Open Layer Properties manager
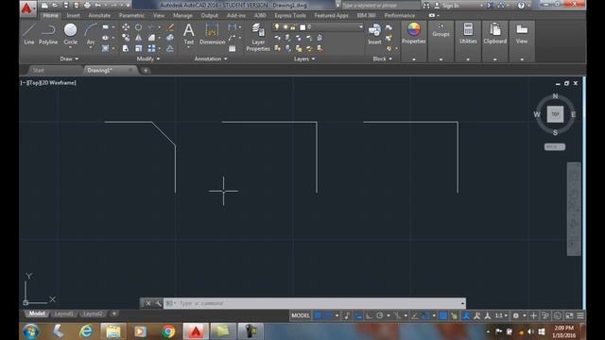Screen dimensions: 605x340 coord(258,37)
